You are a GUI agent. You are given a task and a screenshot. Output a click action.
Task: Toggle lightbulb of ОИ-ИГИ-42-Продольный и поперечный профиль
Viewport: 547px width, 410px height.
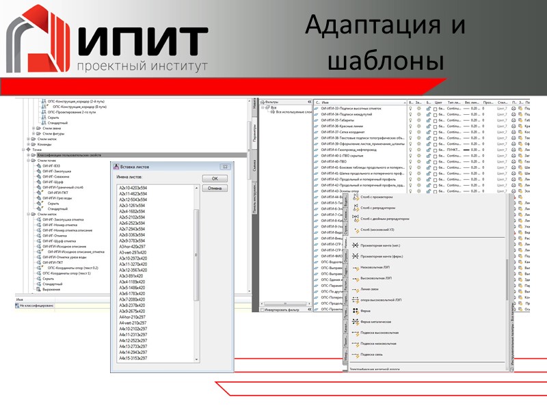[x=411, y=180]
